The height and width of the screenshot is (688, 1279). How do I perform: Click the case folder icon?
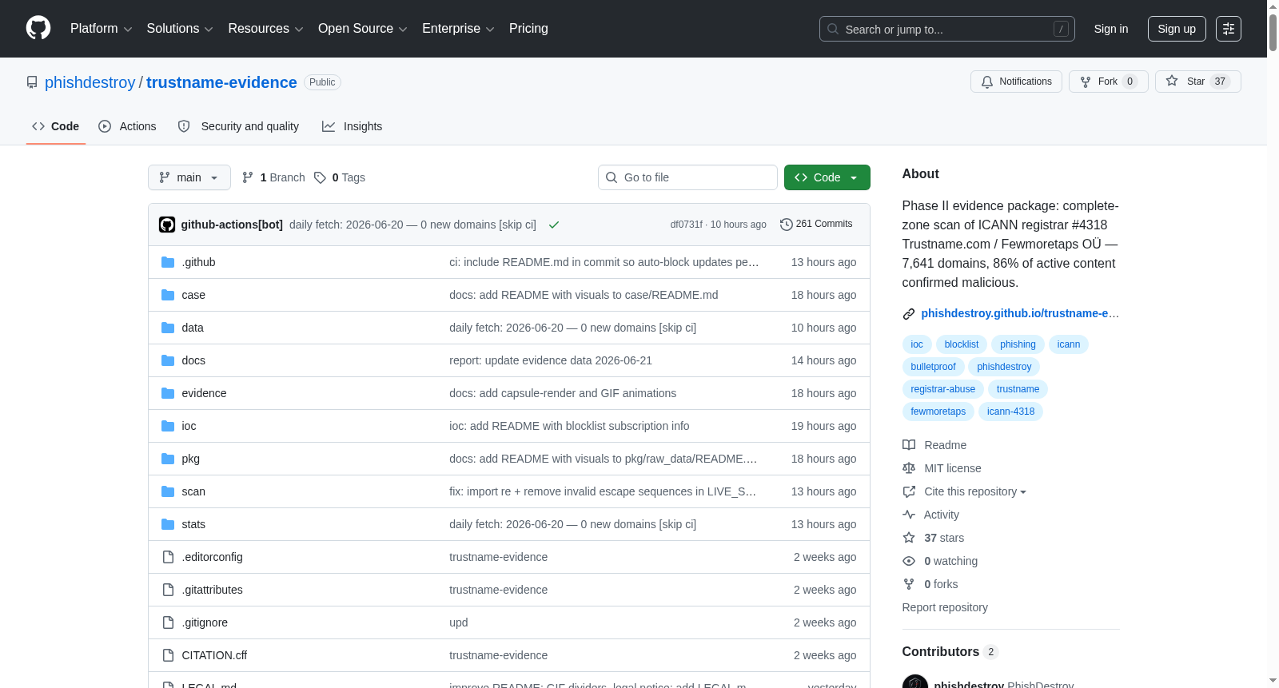(168, 295)
